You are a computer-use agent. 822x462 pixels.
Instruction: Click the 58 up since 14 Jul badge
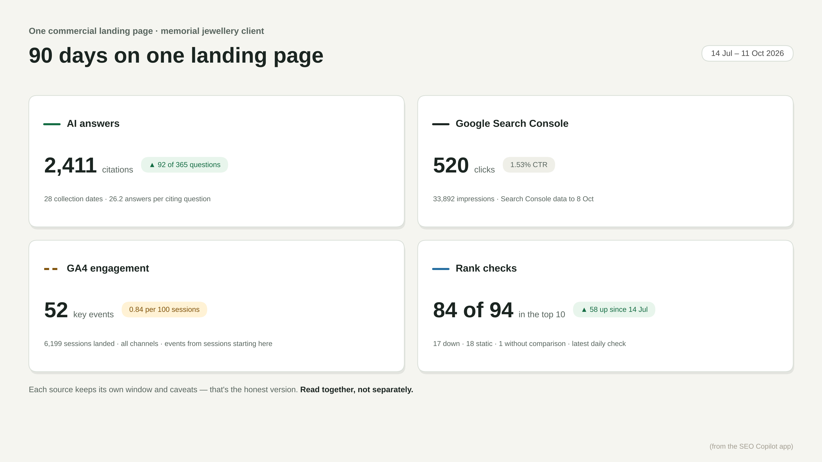coord(614,310)
